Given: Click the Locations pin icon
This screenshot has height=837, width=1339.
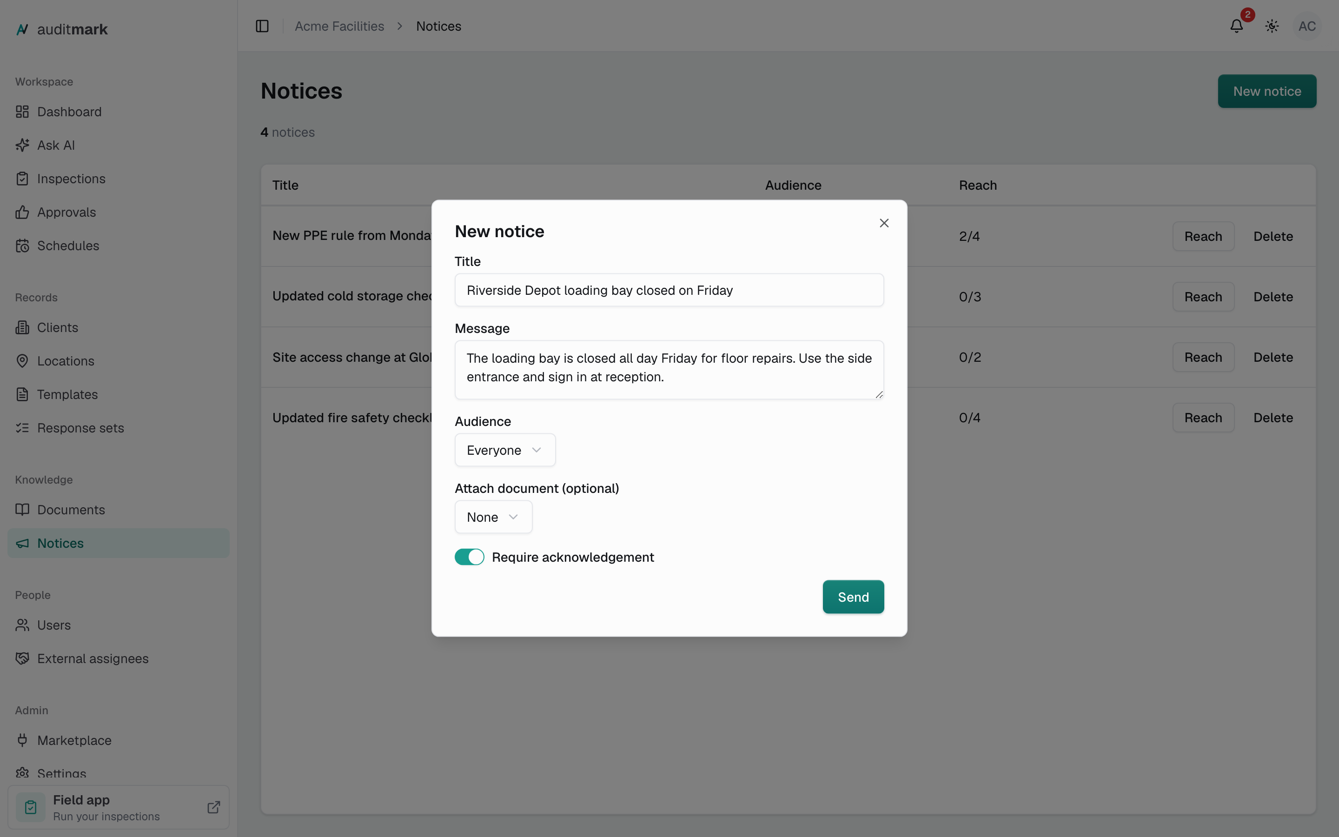Looking at the screenshot, I should pos(22,361).
